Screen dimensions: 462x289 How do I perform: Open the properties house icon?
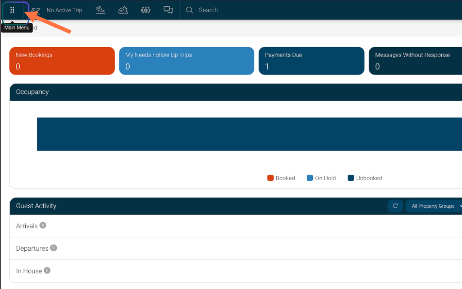[123, 10]
